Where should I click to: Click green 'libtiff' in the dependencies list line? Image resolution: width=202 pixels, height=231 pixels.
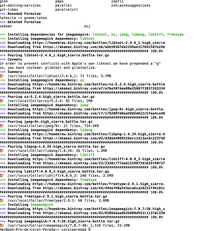point(156,34)
